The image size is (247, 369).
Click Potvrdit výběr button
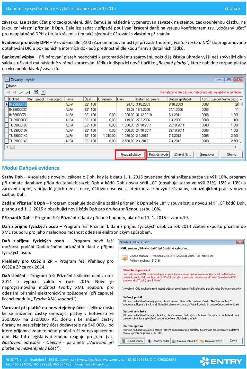tap(158, 154)
